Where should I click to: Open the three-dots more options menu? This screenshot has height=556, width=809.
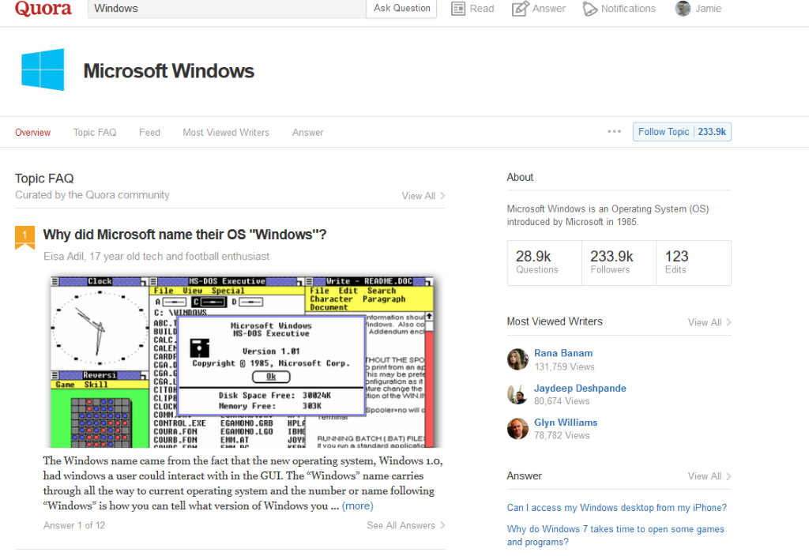coord(614,132)
